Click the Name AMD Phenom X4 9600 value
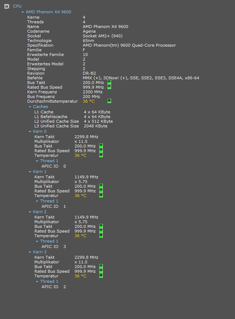 pyautogui.click(x=105, y=27)
